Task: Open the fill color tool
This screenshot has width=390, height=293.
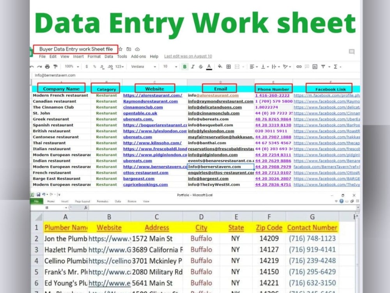Action: tap(220, 66)
